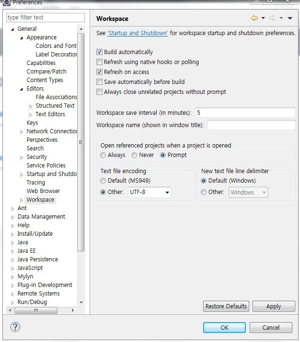
Task: Open the Keys preferences page
Action: 32,122
